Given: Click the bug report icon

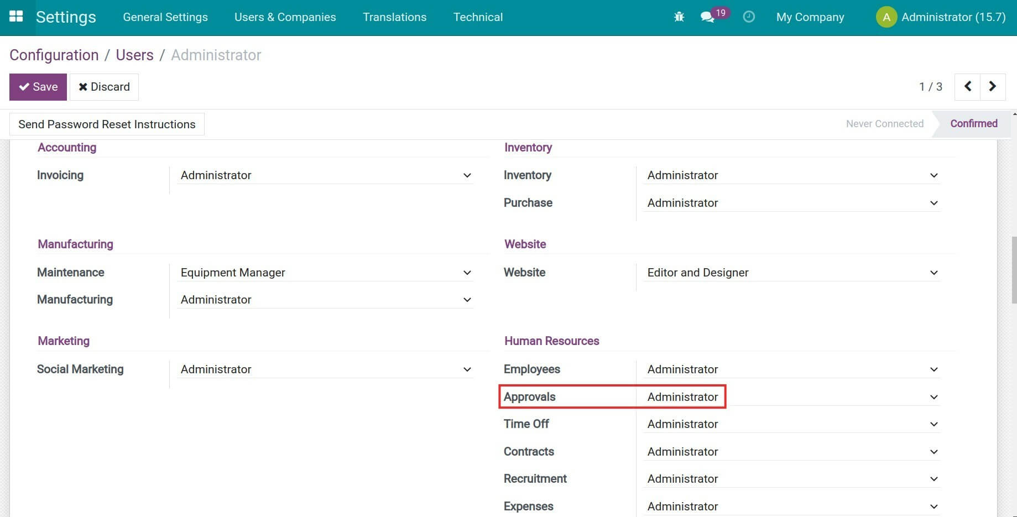Looking at the screenshot, I should pos(679,17).
